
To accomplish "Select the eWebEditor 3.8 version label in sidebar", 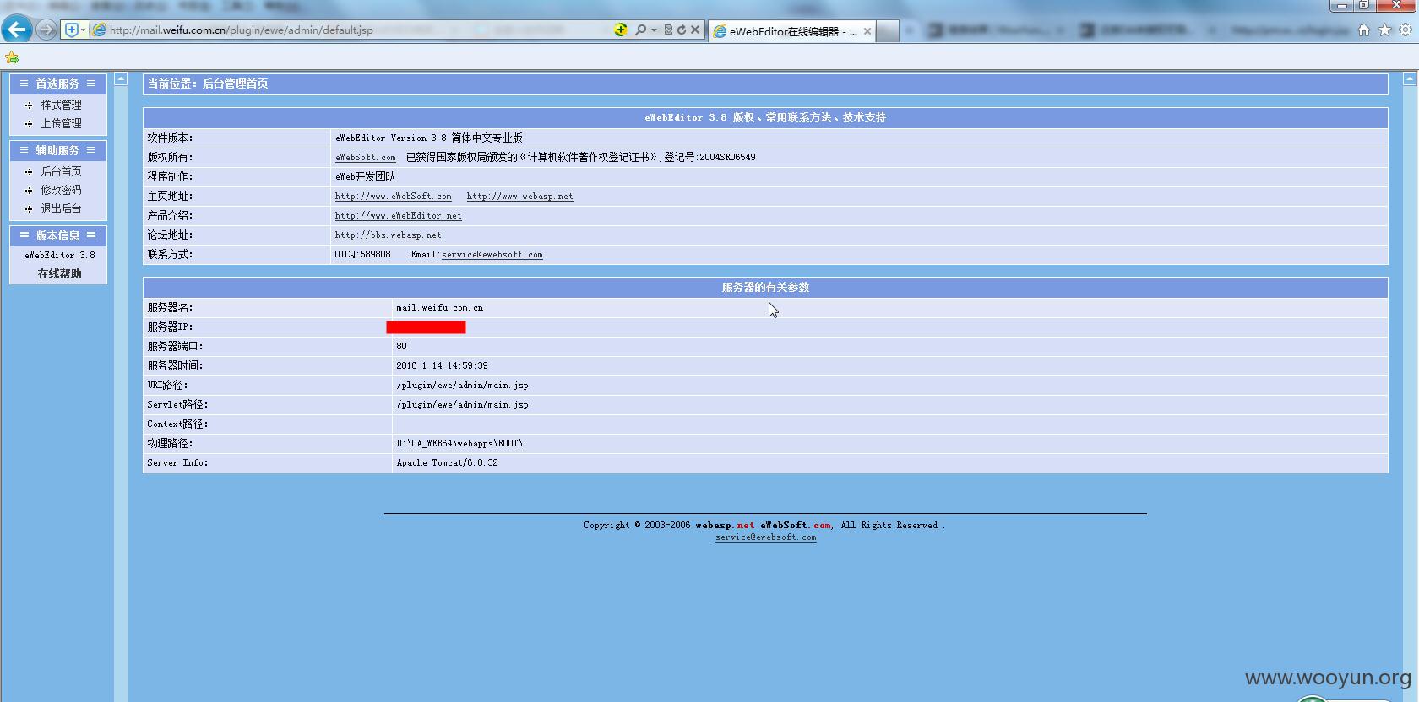I will (x=59, y=255).
